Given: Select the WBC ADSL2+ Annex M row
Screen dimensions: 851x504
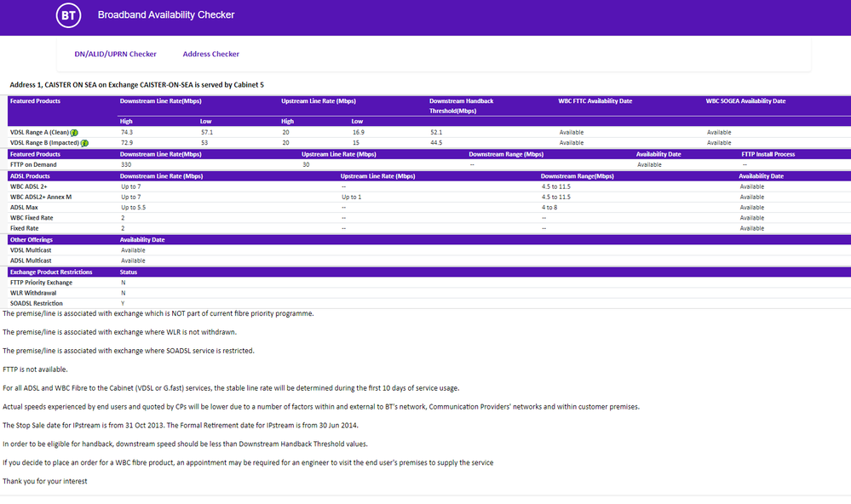Looking at the screenshot, I should pyautogui.click(x=41, y=197).
